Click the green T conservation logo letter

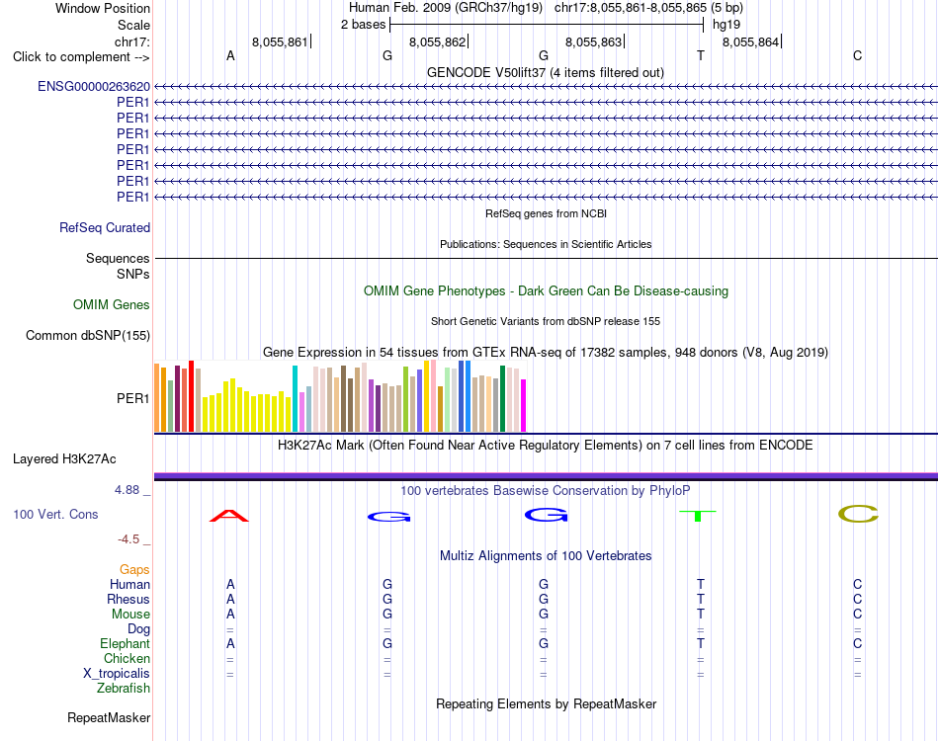coord(698,516)
